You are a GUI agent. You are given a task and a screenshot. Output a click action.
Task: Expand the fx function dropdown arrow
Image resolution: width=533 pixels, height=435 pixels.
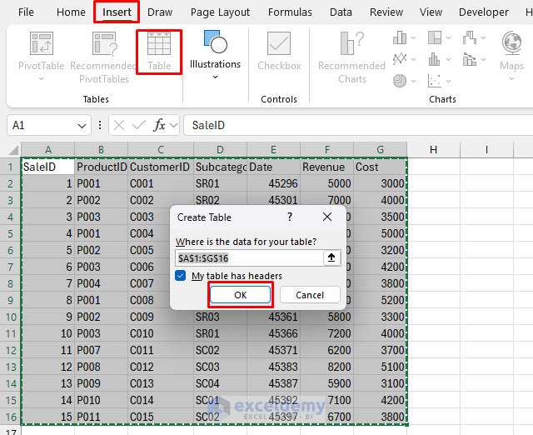173,126
